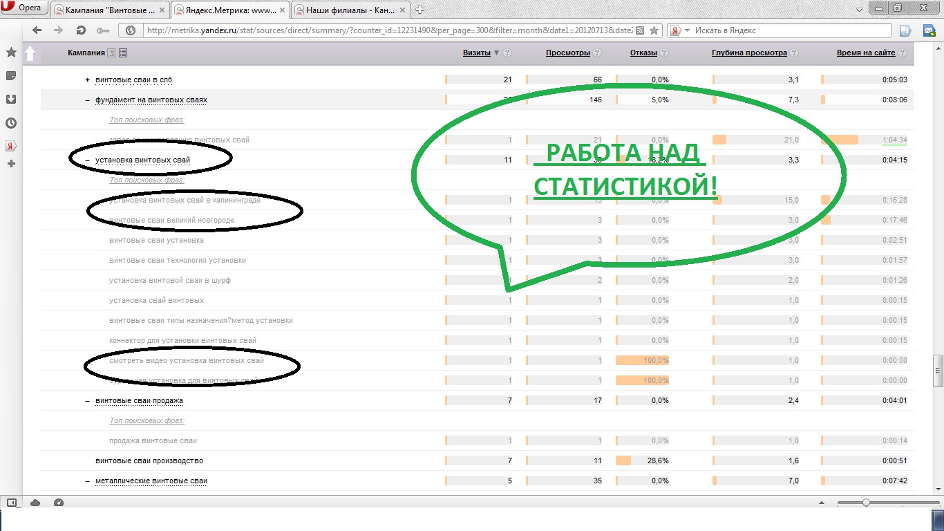The image size is (944, 531).
Task: Open the Opera main menu
Action: [x=23, y=8]
